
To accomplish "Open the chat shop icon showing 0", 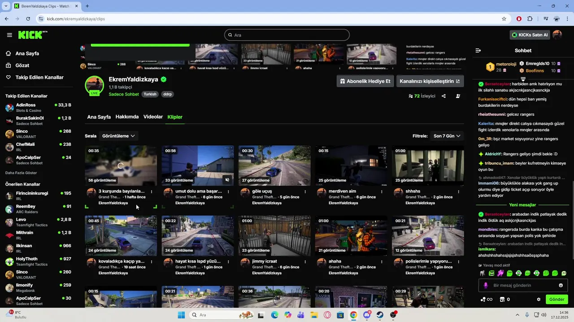I will (x=505, y=300).
